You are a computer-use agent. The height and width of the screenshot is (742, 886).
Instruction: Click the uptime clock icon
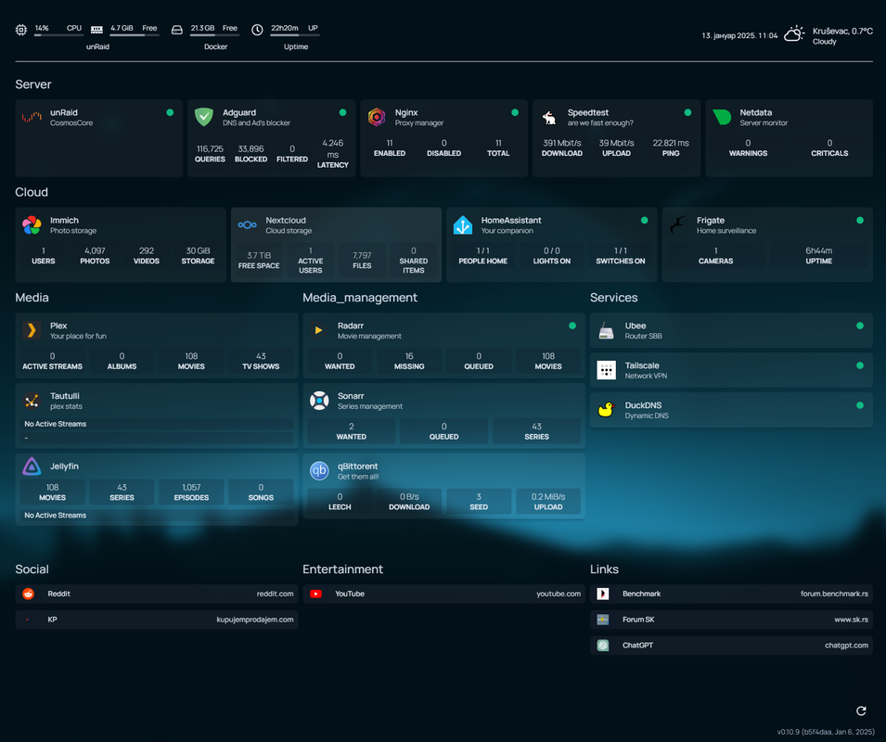257,30
